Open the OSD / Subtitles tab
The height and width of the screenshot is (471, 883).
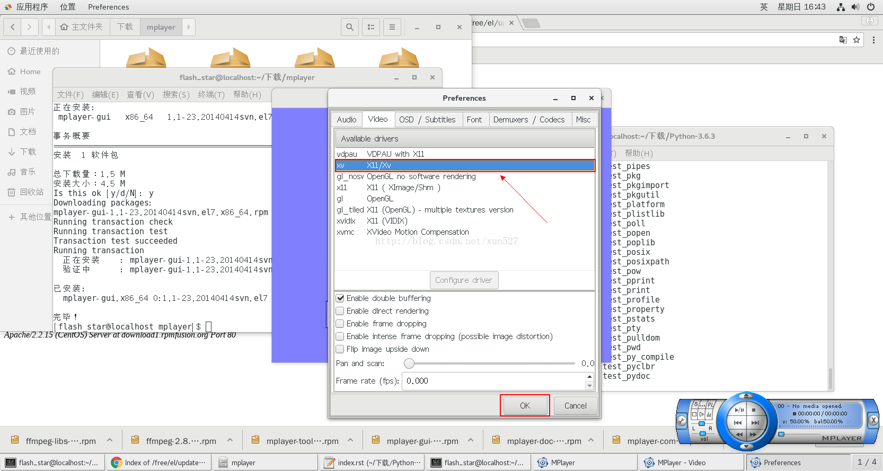tap(427, 120)
